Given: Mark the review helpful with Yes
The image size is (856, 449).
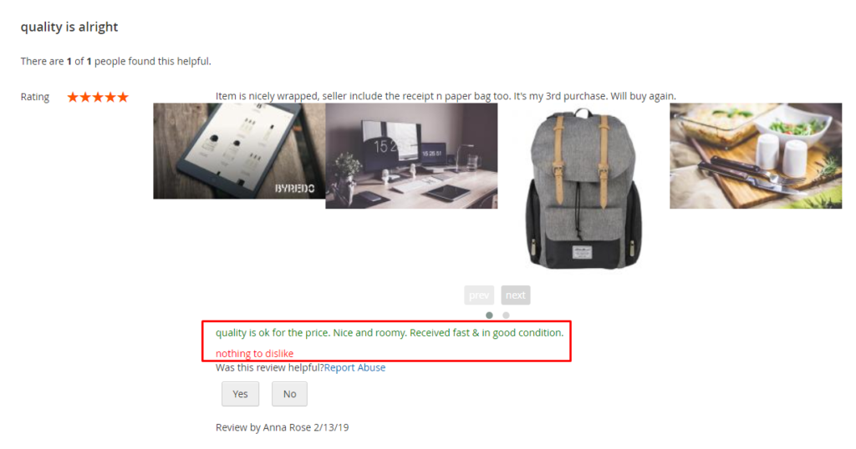Looking at the screenshot, I should [240, 394].
